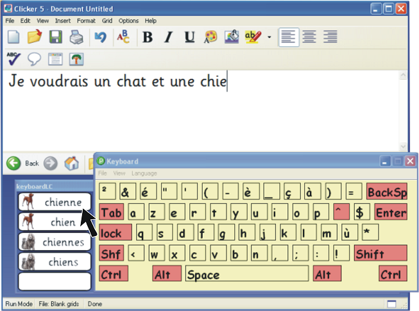Click the BackSp key on keyboard

387,191
